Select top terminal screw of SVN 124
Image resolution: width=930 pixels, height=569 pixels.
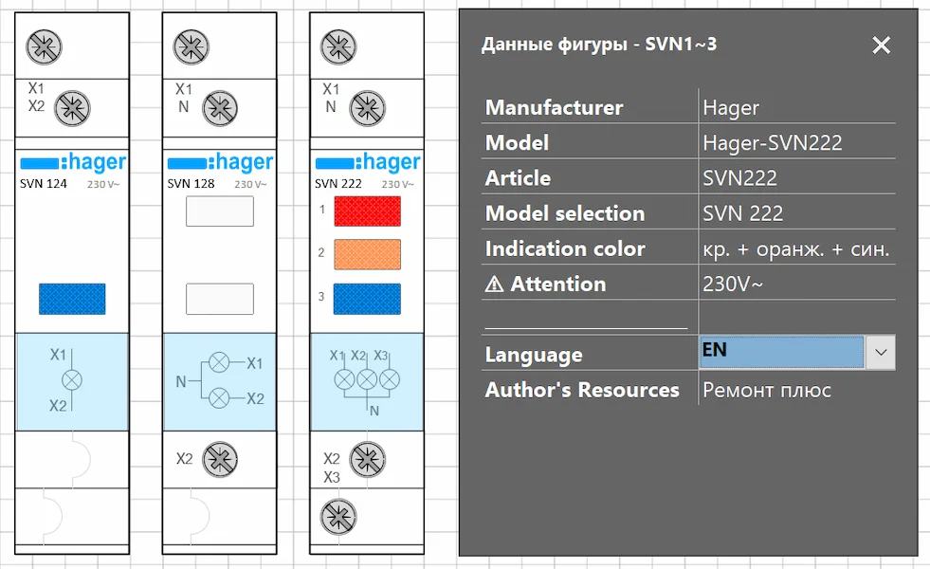coord(44,46)
